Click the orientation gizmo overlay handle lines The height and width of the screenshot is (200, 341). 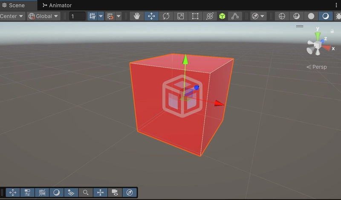coord(300,26)
